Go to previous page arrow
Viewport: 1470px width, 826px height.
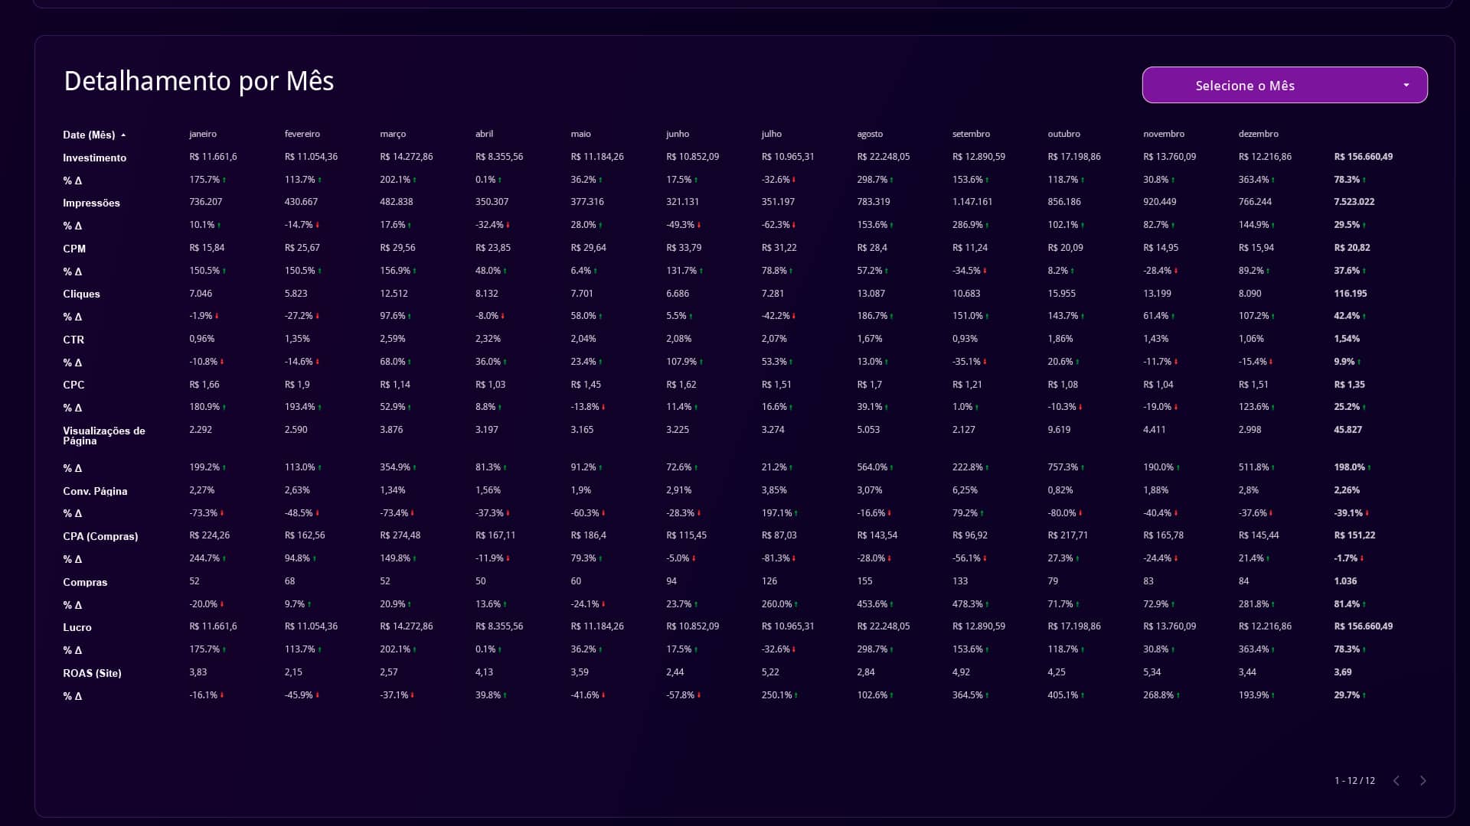(x=1396, y=781)
